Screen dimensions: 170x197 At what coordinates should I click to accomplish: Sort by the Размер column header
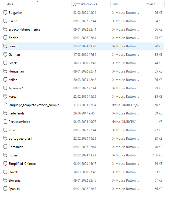[x=150, y=4]
